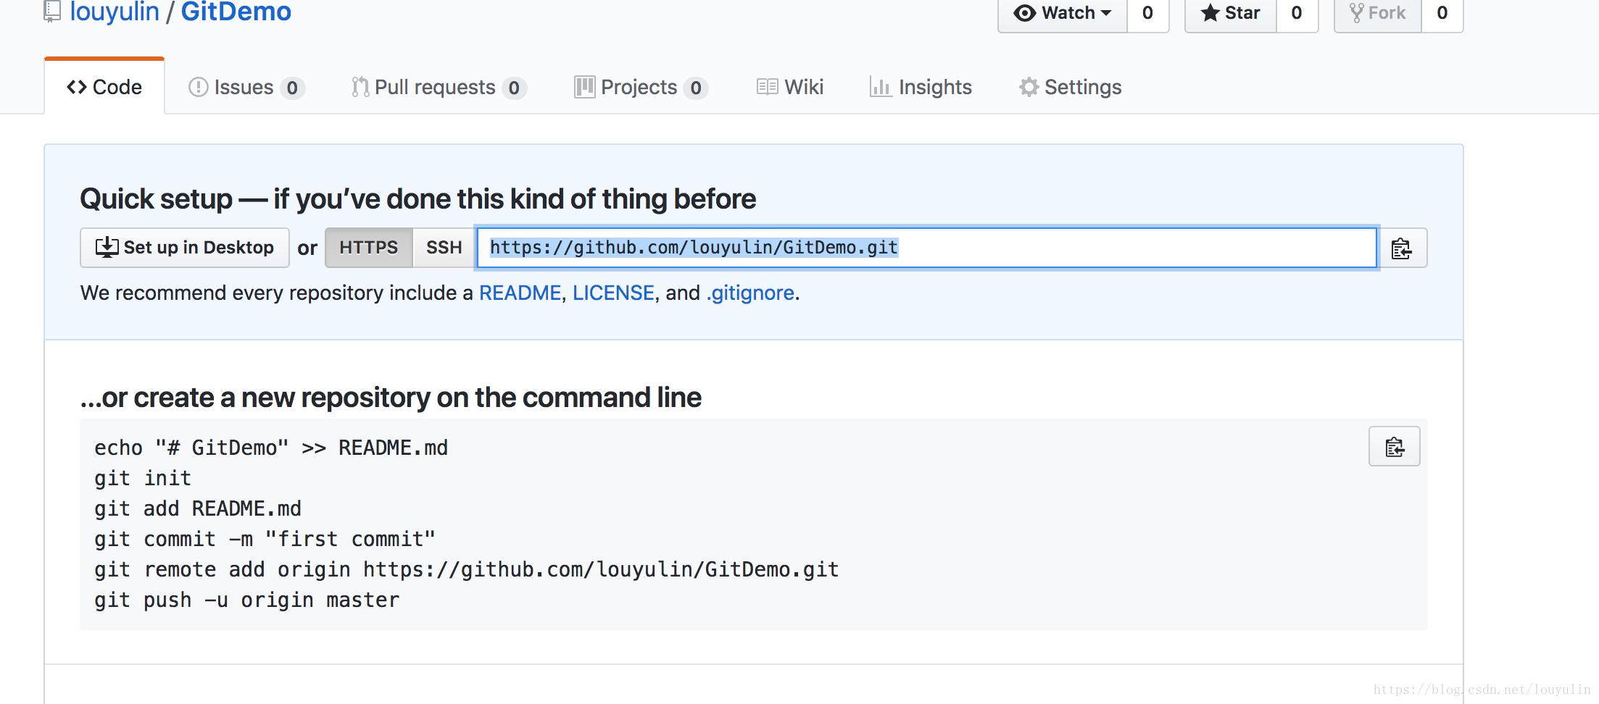The image size is (1599, 704).
Task: Select the SSH clone protocol
Action: 444,248
